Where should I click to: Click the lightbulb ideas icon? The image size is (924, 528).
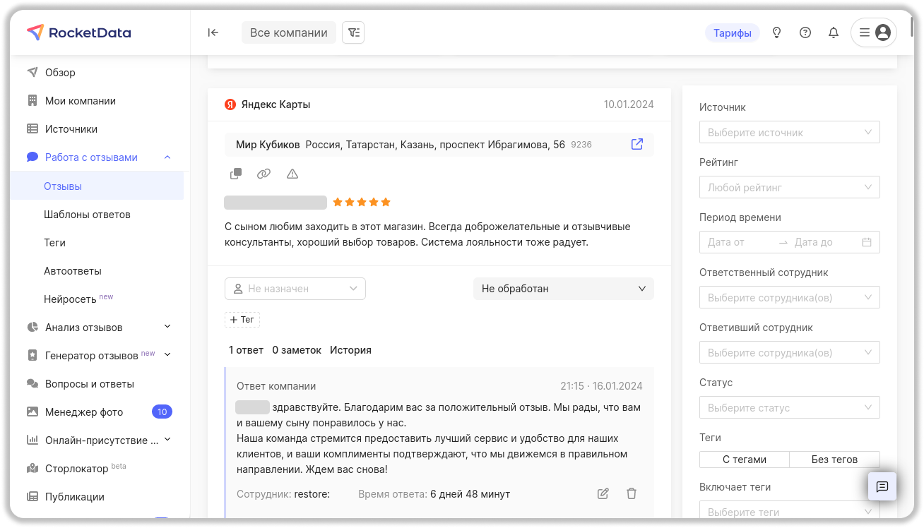coord(777,32)
